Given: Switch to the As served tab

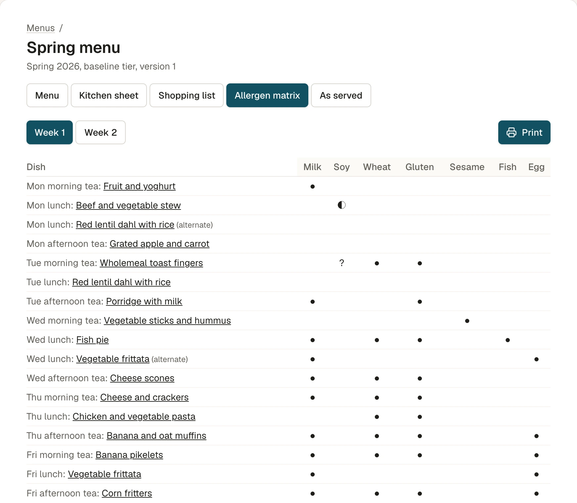Looking at the screenshot, I should tap(341, 95).
